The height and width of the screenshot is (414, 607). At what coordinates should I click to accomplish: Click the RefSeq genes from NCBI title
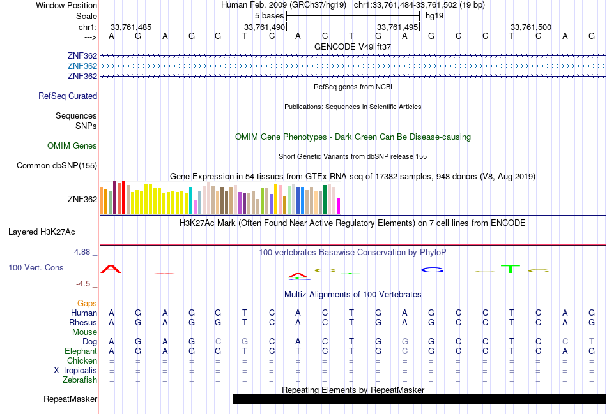(x=353, y=87)
